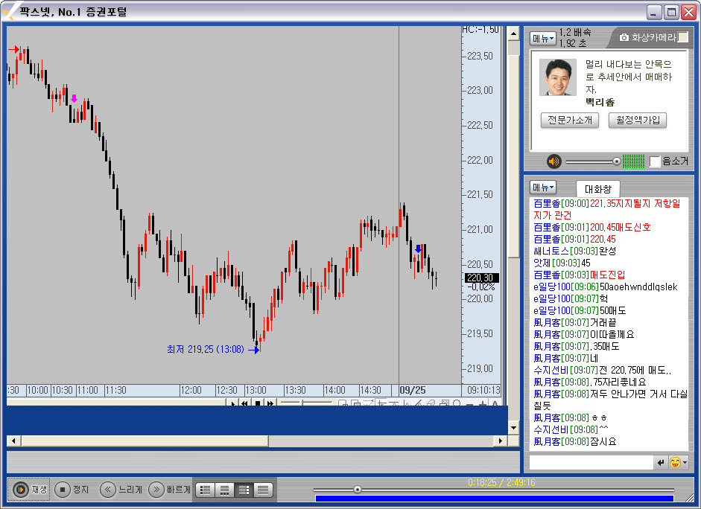Open the 메뉴 dropdown in video panel
The height and width of the screenshot is (509, 701).
[542, 38]
